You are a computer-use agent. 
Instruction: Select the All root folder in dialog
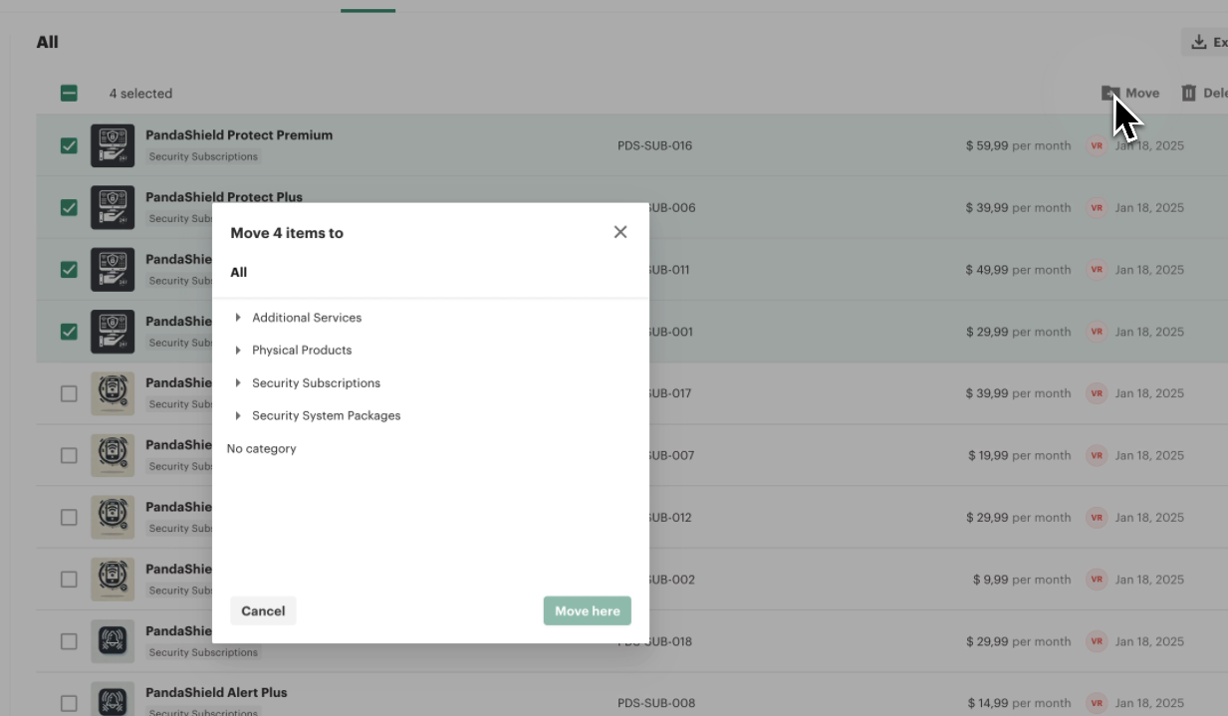tap(239, 272)
